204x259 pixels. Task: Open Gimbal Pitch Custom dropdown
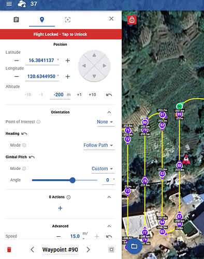pos(103,169)
